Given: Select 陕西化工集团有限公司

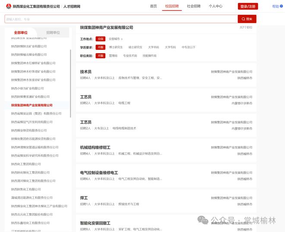Looking at the screenshot, I should click(x=26, y=164).
